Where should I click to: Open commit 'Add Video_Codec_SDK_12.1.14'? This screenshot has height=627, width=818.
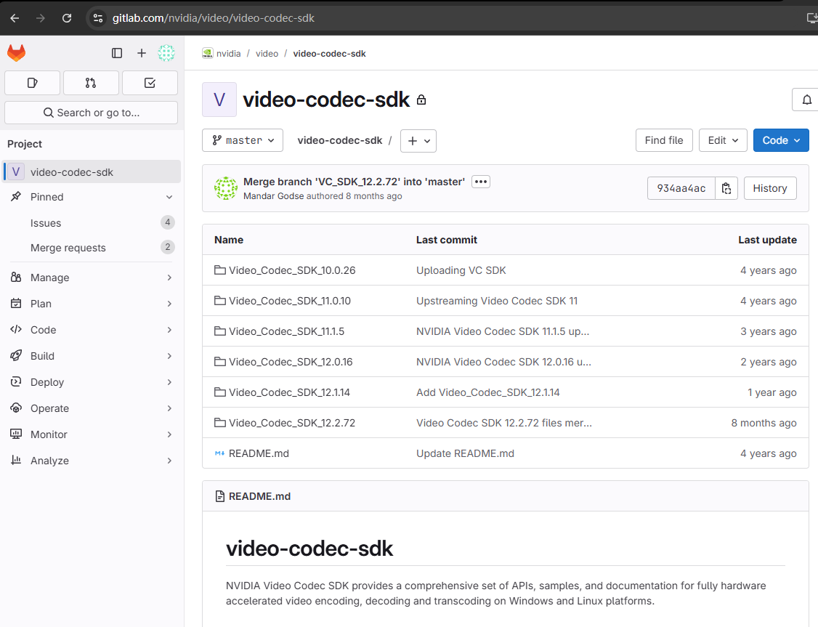(x=487, y=392)
